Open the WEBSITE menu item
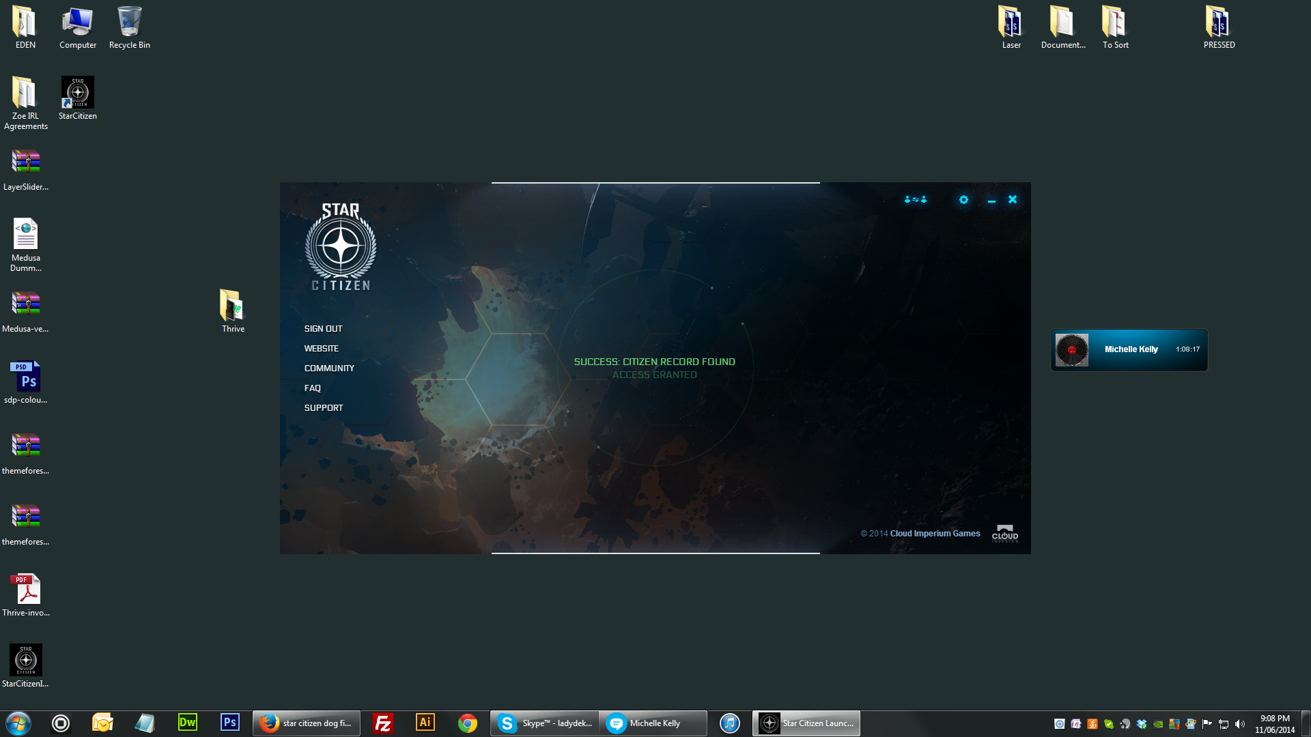 [321, 349]
